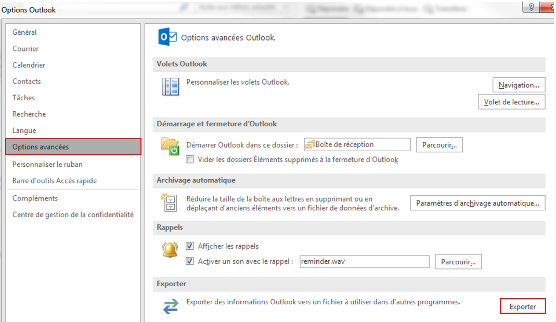Click the Boîte de réception folder field

[357, 144]
